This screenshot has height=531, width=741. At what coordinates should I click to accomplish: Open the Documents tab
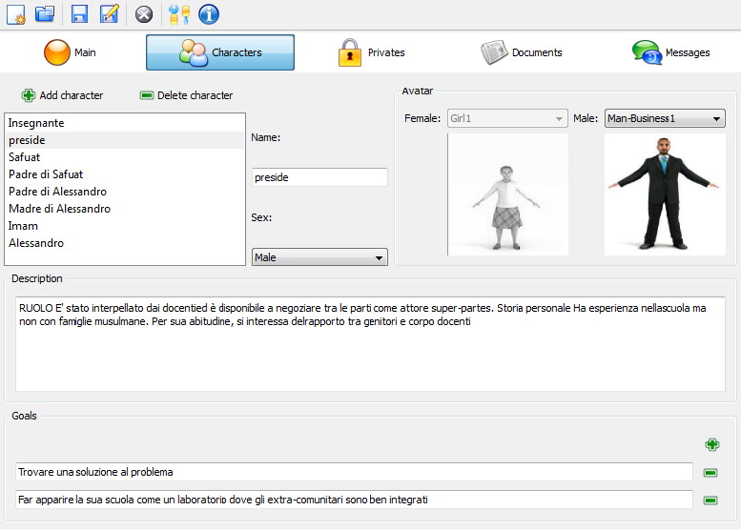(521, 52)
